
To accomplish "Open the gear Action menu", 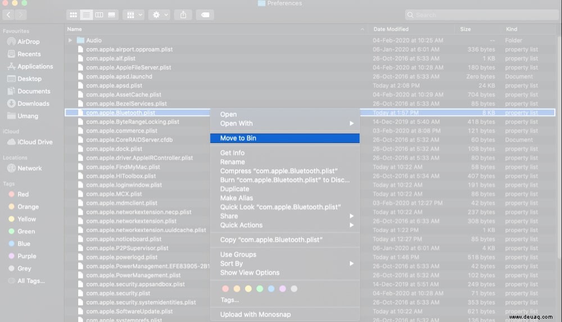I will (x=160, y=15).
